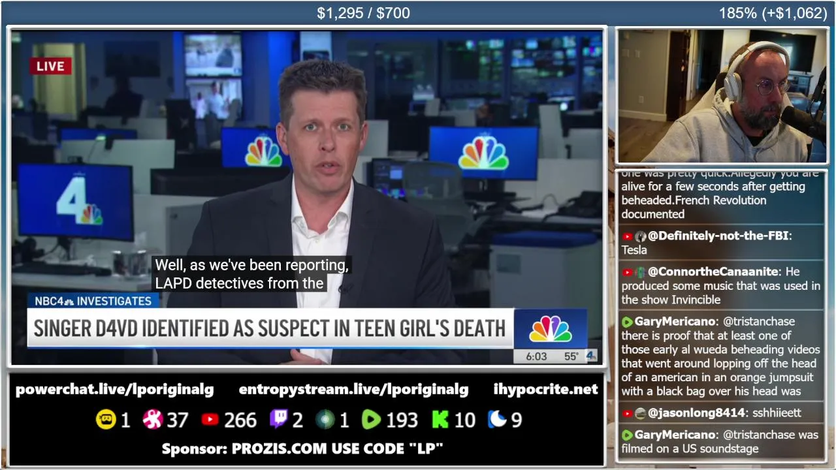
Task: Click the streamer webcam feed
Action: (722, 96)
